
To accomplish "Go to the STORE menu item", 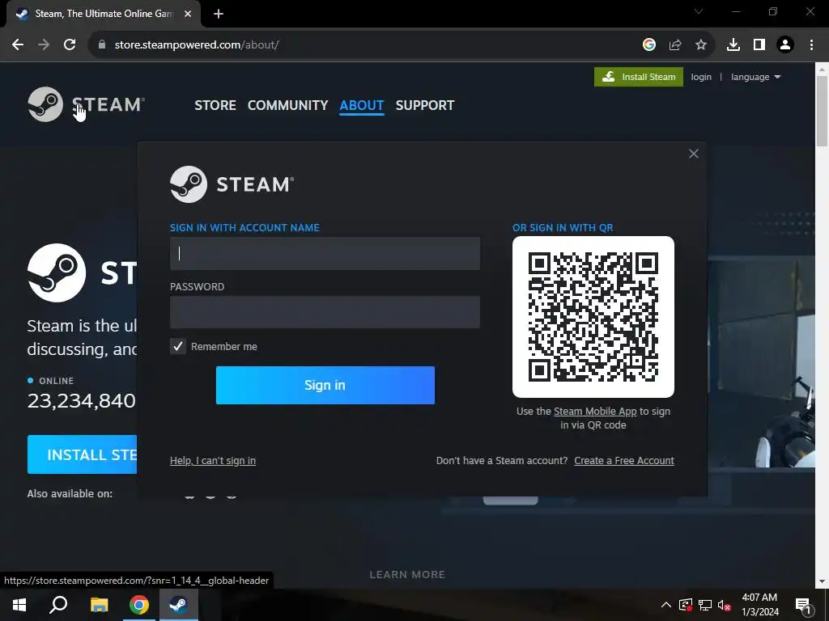I will point(215,105).
